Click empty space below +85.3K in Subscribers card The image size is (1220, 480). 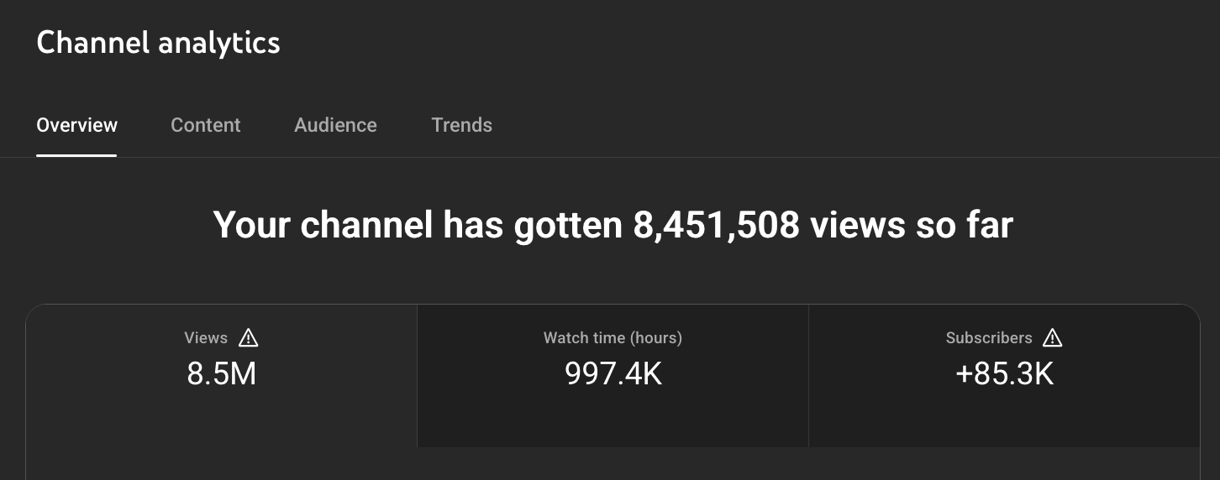click(1004, 420)
